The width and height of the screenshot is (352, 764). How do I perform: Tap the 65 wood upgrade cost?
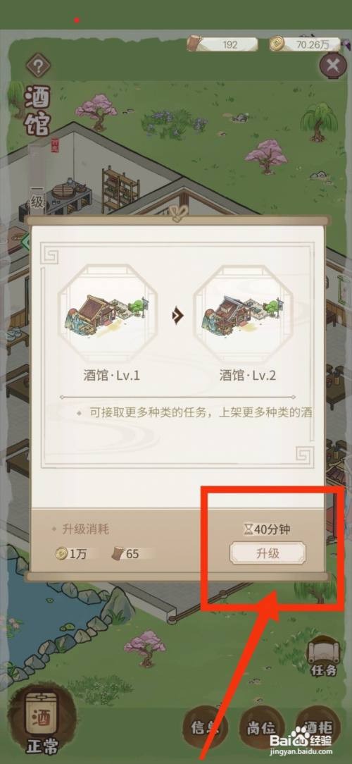pyautogui.click(x=127, y=554)
